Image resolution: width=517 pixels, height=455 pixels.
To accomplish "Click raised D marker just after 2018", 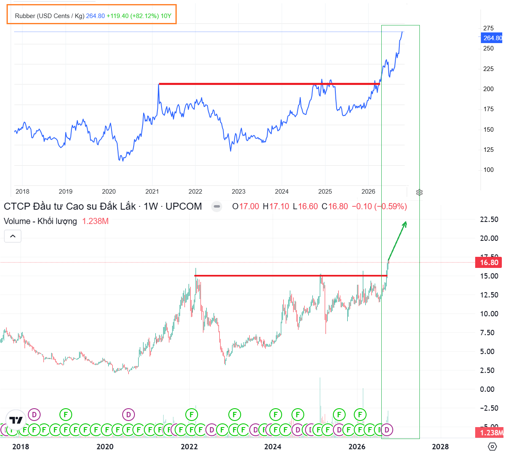I will (34, 414).
